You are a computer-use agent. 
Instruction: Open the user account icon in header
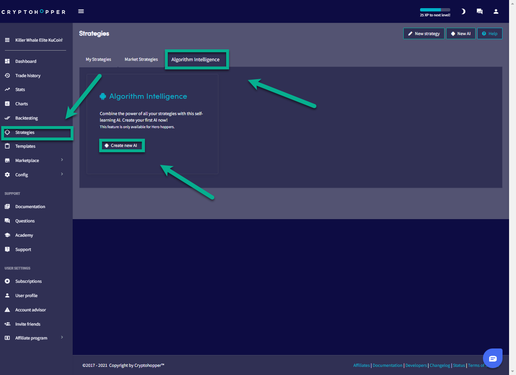click(496, 11)
